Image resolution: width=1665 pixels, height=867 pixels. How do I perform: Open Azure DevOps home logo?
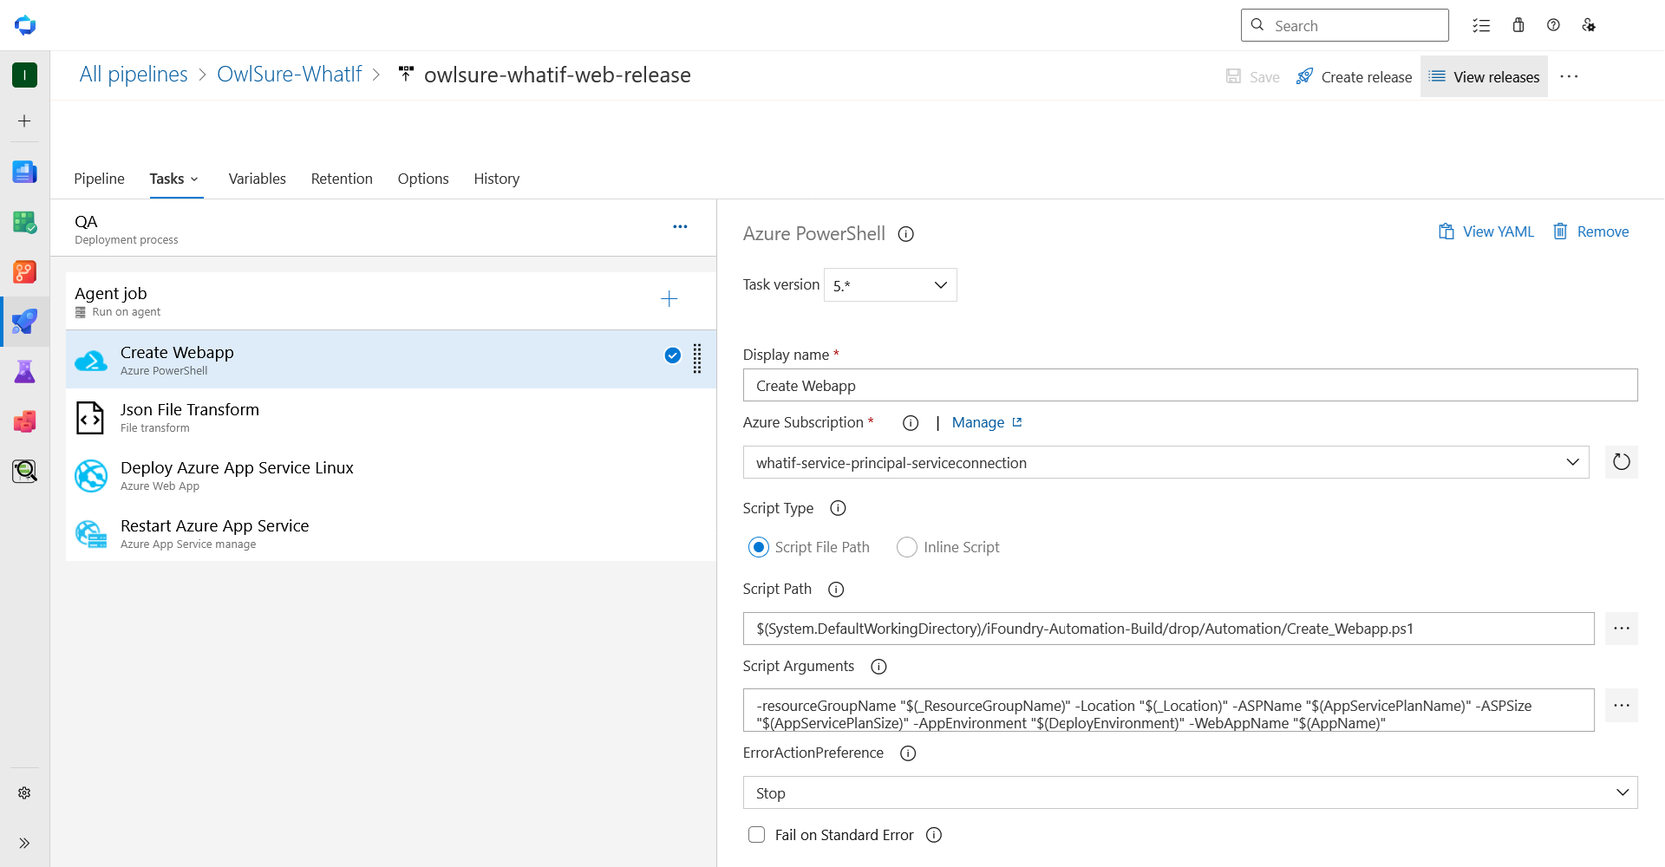click(x=25, y=25)
